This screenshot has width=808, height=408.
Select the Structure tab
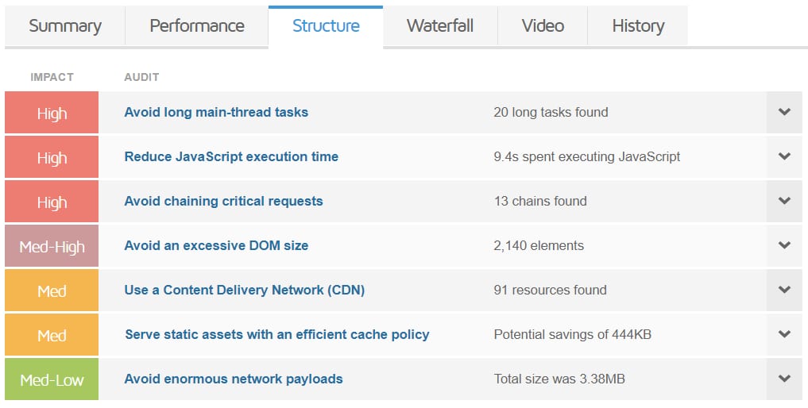(326, 26)
